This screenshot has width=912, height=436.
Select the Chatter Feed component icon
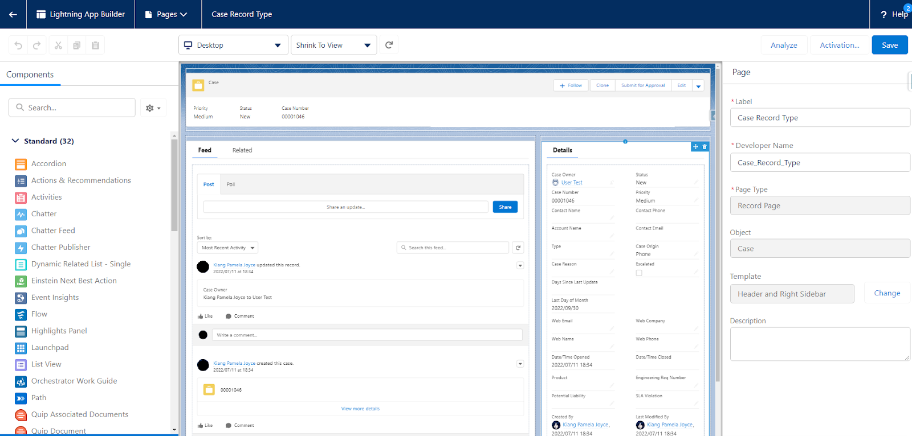(21, 231)
